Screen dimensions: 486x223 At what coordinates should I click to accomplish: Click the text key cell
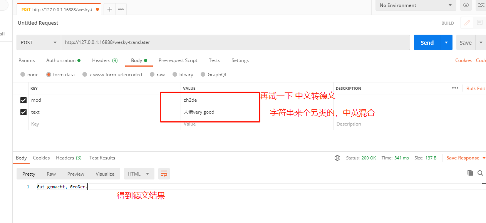click(x=104, y=112)
